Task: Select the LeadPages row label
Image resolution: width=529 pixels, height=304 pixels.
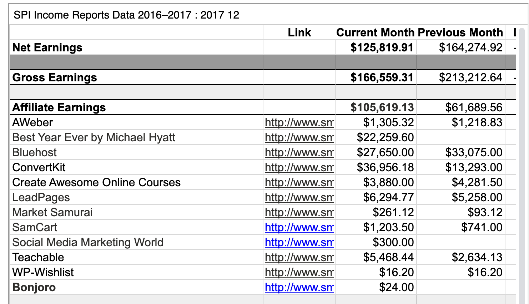Action: point(41,197)
